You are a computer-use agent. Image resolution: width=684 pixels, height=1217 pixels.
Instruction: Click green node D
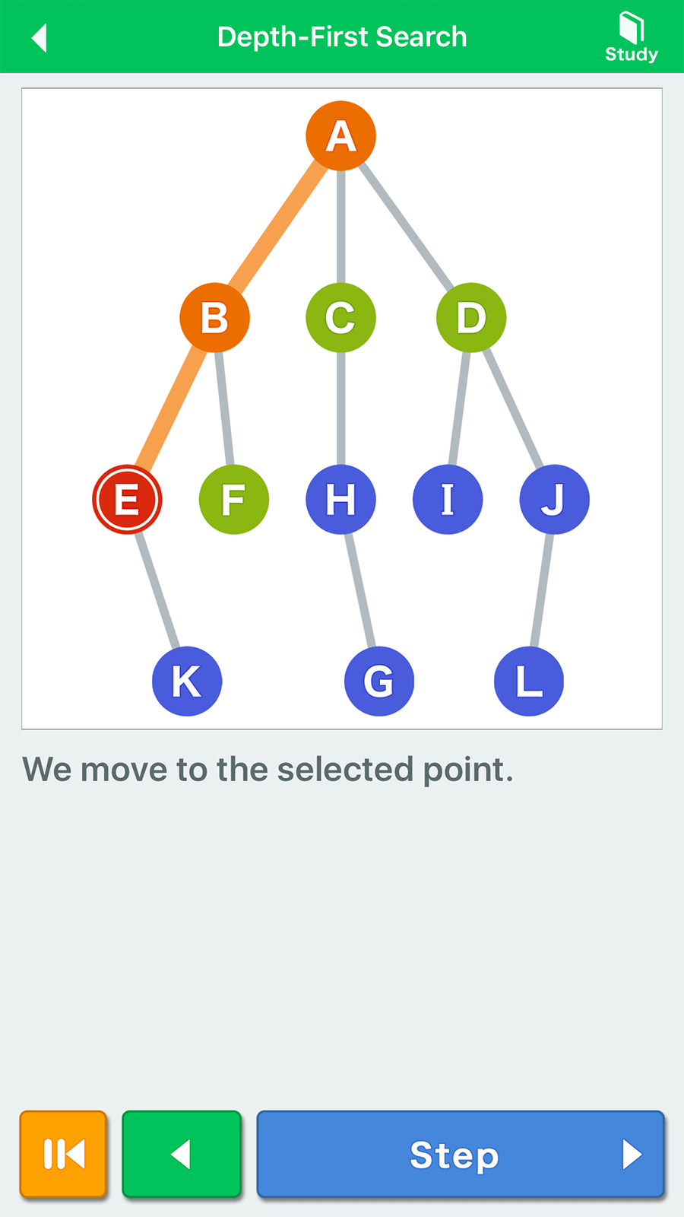[x=471, y=318]
